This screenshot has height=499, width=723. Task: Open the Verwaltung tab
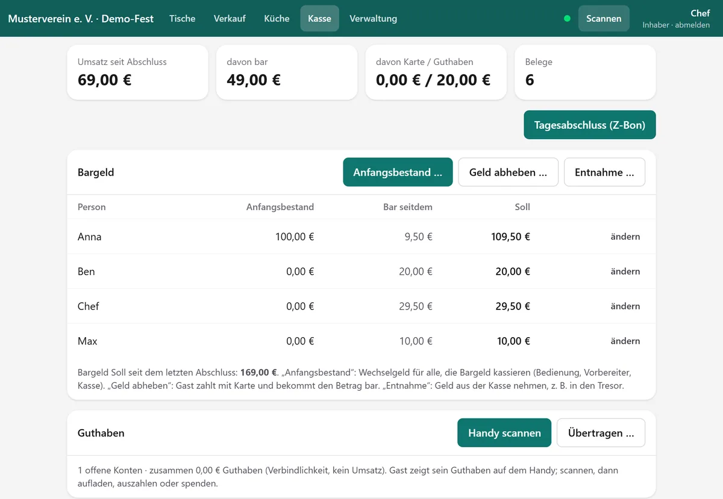(x=373, y=18)
